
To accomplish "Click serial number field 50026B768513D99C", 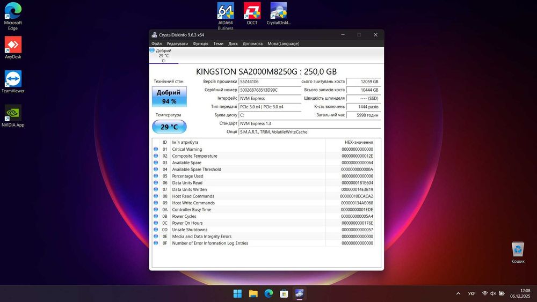I will click(270, 90).
